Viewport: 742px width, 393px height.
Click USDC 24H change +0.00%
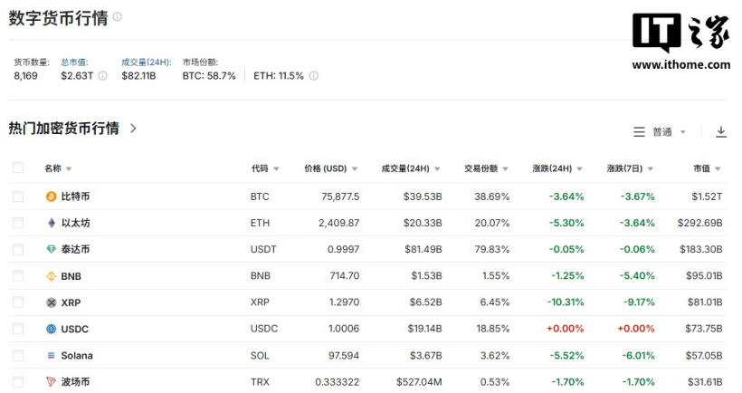click(565, 329)
